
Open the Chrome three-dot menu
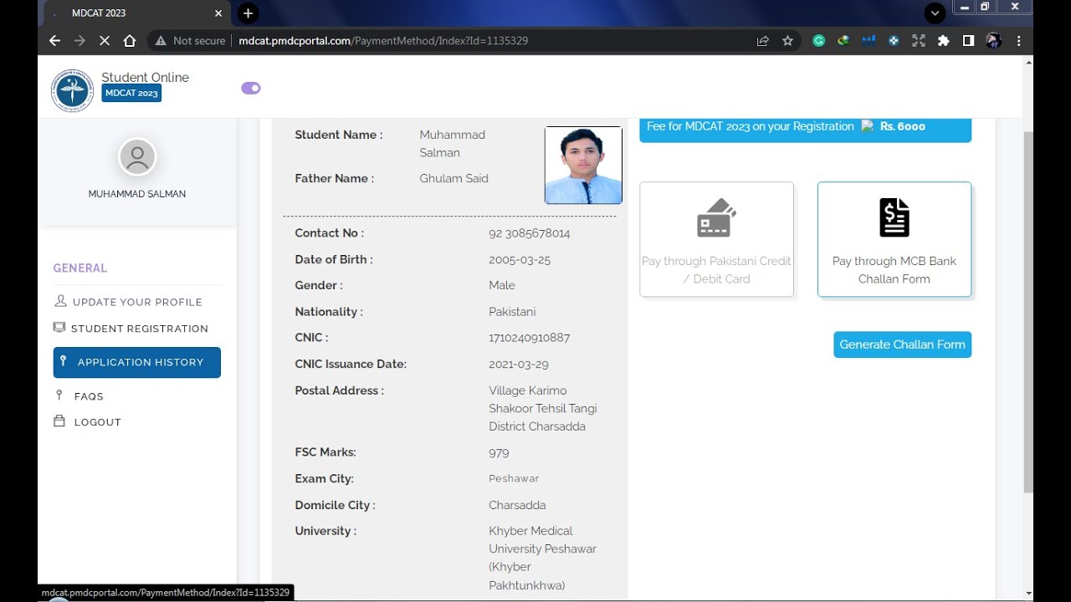(1018, 40)
